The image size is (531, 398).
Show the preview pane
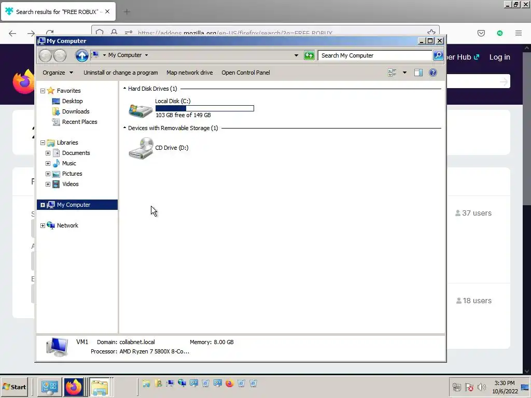[x=418, y=73]
